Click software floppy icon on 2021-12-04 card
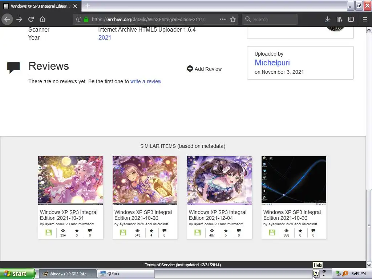Image resolution: width=372 pixels, height=279 pixels. (198, 232)
